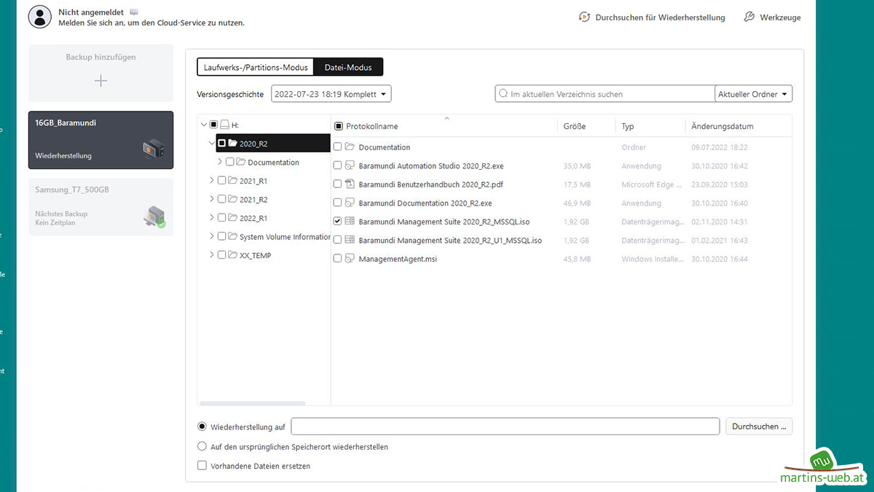Screen dimensions: 874x492
Task: Expand the System Volume Information tree node
Action: (x=211, y=236)
